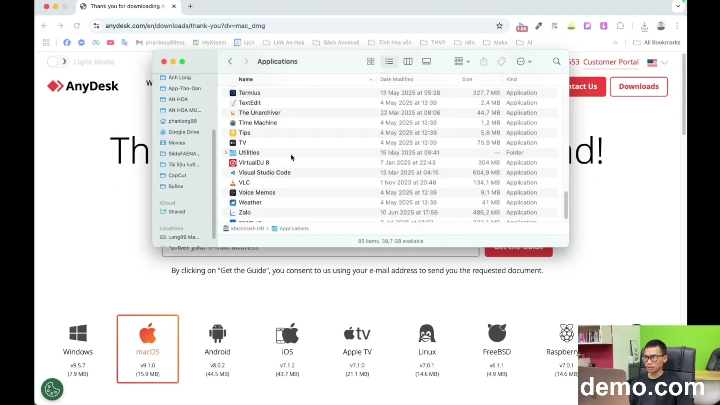Viewport: 720px width, 405px height.
Task: Open Finder group-by options menu
Action: [462, 61]
